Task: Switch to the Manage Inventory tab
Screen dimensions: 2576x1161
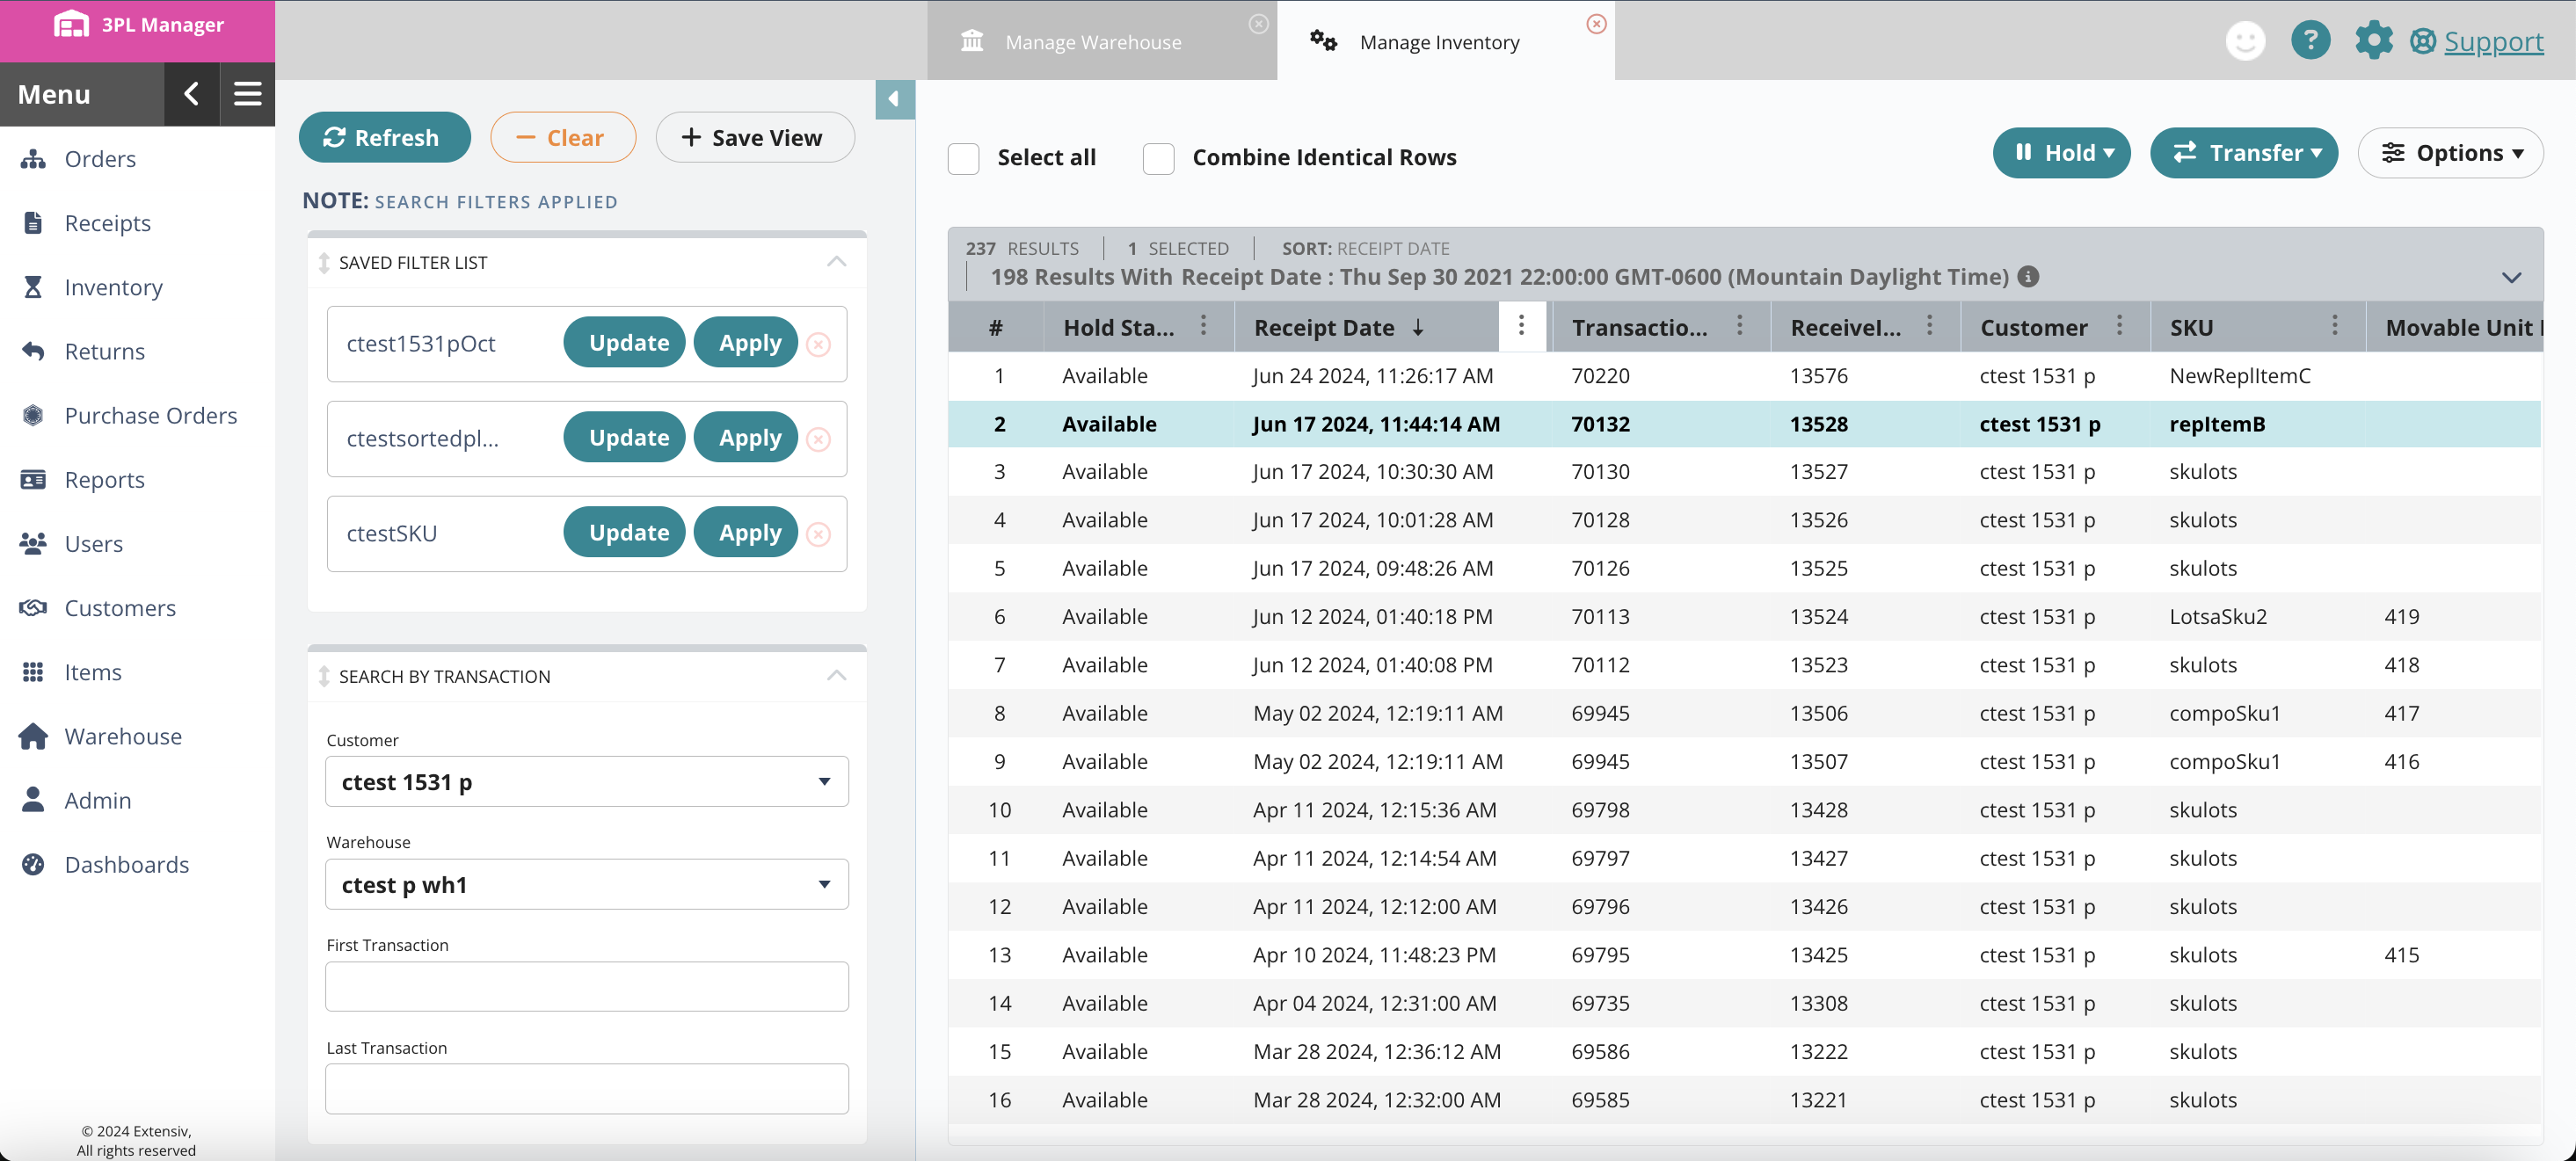Action: pos(1438,41)
